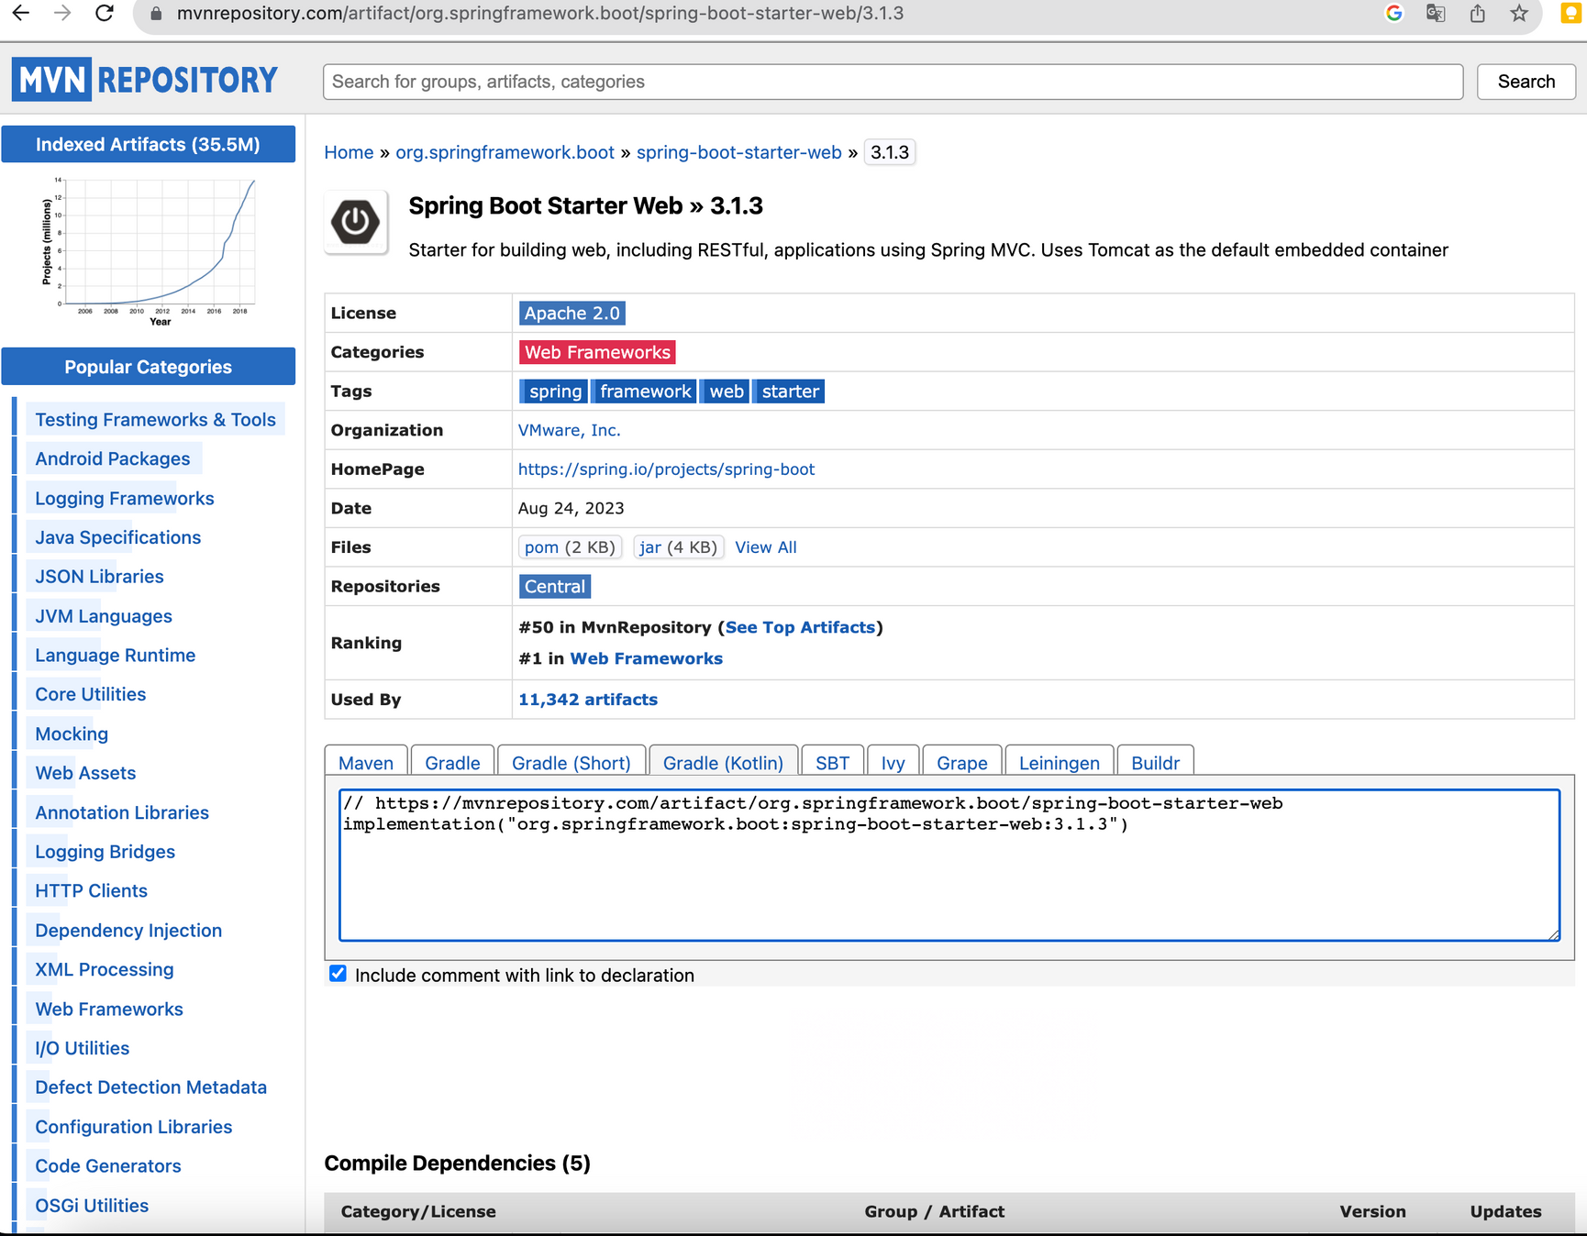Switch to the Grape tab
Viewport: 1587px width, 1236px height.
tap(961, 762)
